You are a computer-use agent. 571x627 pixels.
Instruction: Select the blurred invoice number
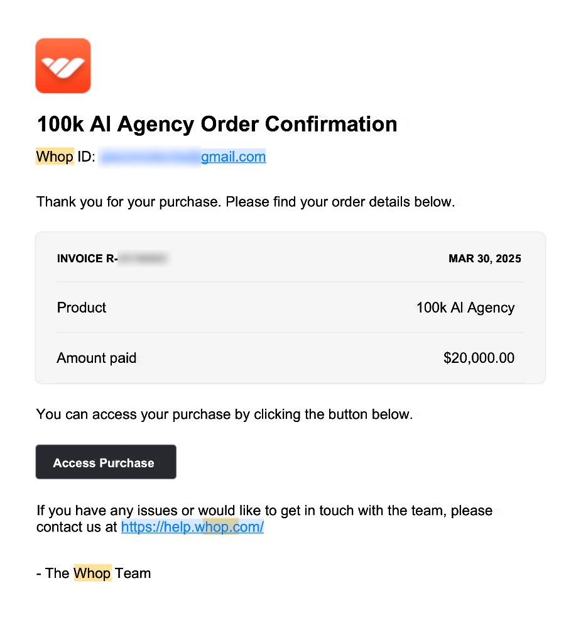tap(144, 258)
